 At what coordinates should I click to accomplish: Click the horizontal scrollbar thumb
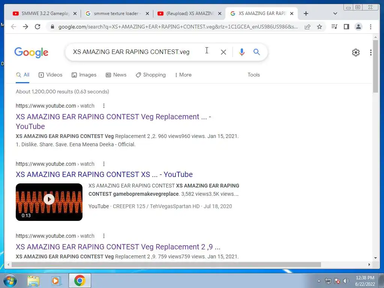coord(166,264)
